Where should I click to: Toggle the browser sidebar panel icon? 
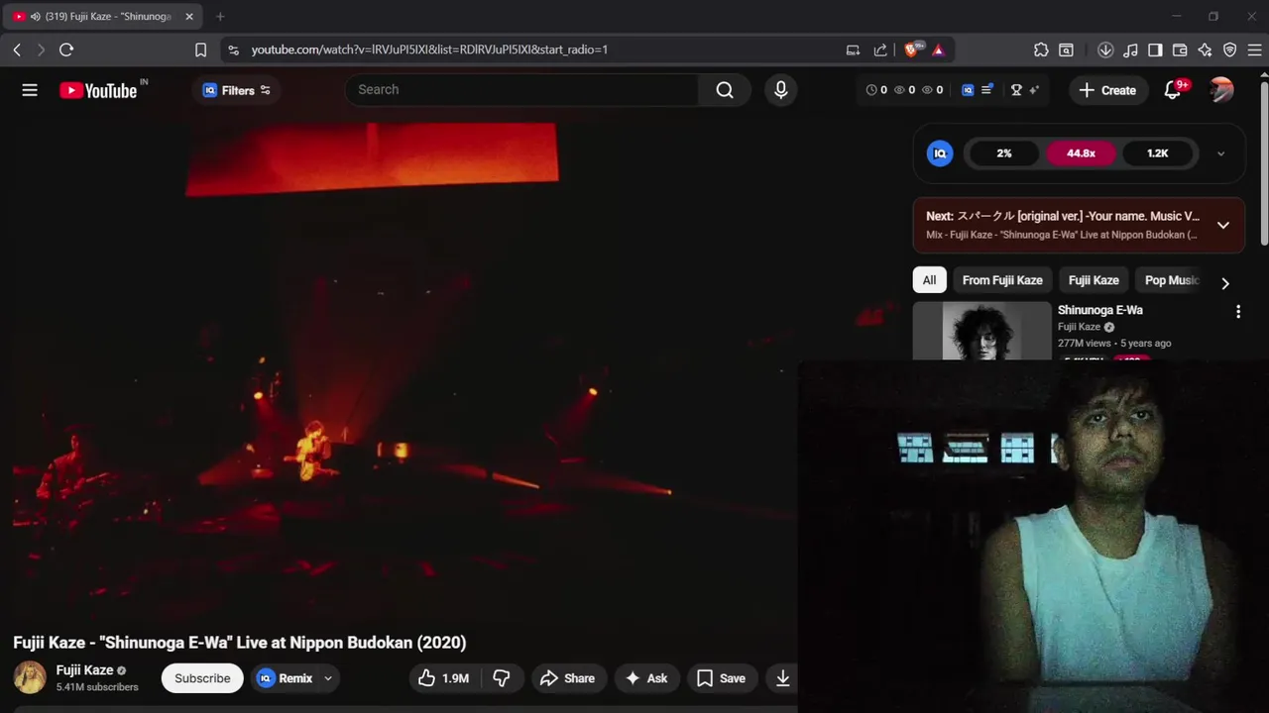[1155, 50]
